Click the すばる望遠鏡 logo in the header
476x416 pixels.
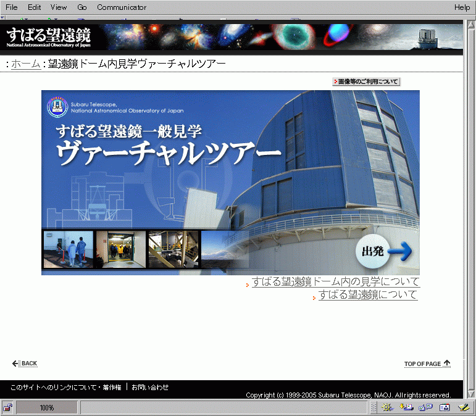[49, 37]
